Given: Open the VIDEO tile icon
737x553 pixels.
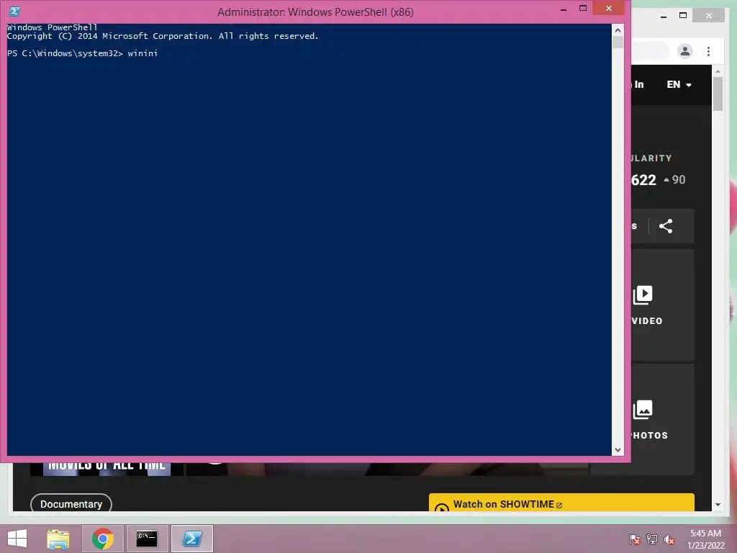Looking at the screenshot, I should tap(643, 295).
